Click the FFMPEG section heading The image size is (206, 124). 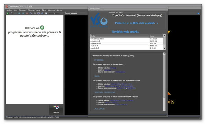click(99, 60)
